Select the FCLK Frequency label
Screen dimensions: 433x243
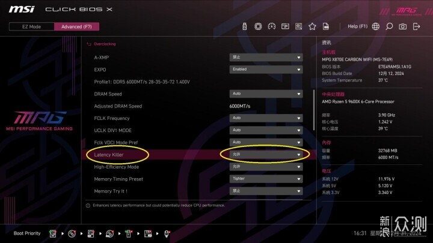point(112,118)
